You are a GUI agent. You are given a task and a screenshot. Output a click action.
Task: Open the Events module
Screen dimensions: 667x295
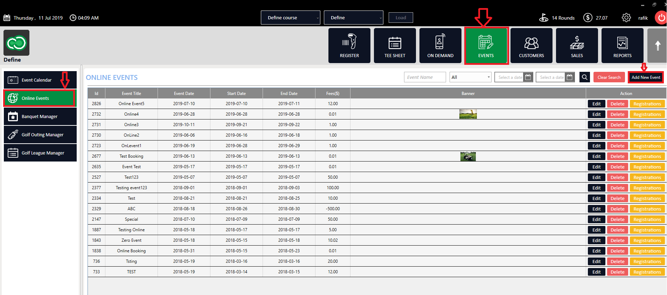click(486, 46)
